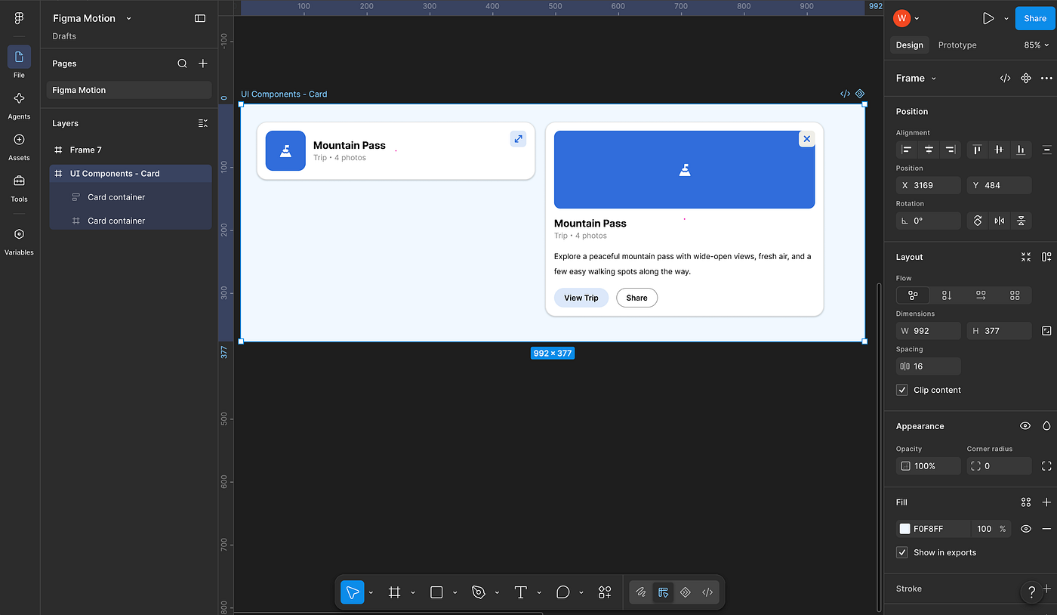Image resolution: width=1057 pixels, height=615 pixels.
Task: Select the Text tool
Action: coord(520,592)
